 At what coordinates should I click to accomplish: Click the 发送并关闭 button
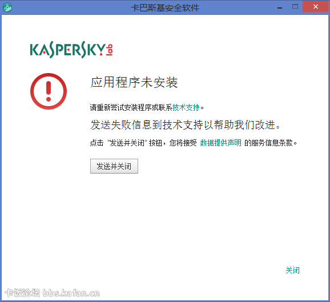pyautogui.click(x=114, y=166)
